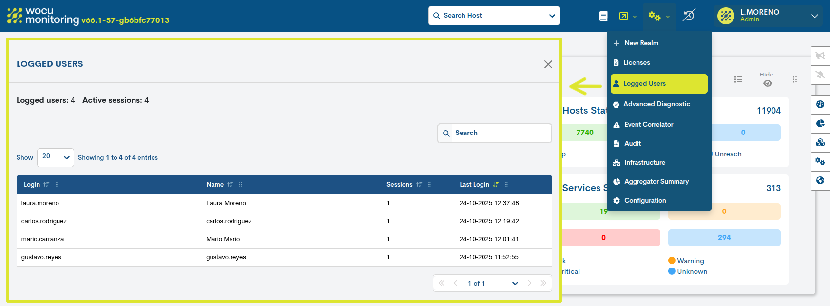Choose Event Correlator in the settings menu
Viewport: 830px width, 306px height.
(648, 125)
